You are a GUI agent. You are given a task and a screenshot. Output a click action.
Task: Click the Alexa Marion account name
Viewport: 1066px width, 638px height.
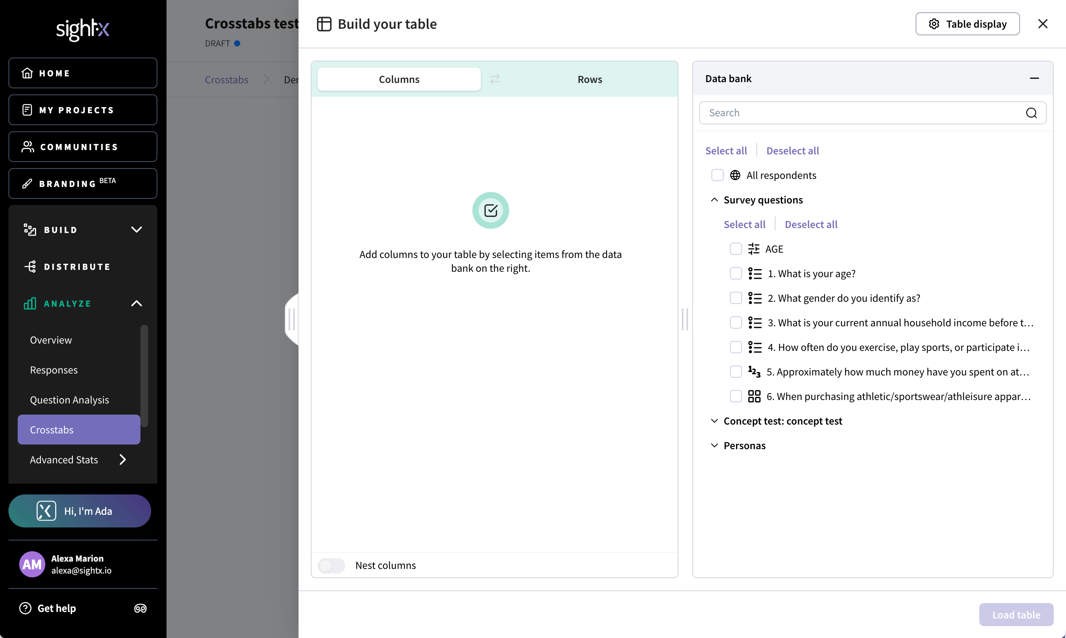coord(78,559)
